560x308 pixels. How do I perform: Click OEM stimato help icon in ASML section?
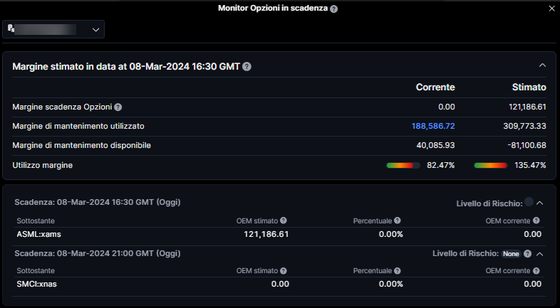284,221
